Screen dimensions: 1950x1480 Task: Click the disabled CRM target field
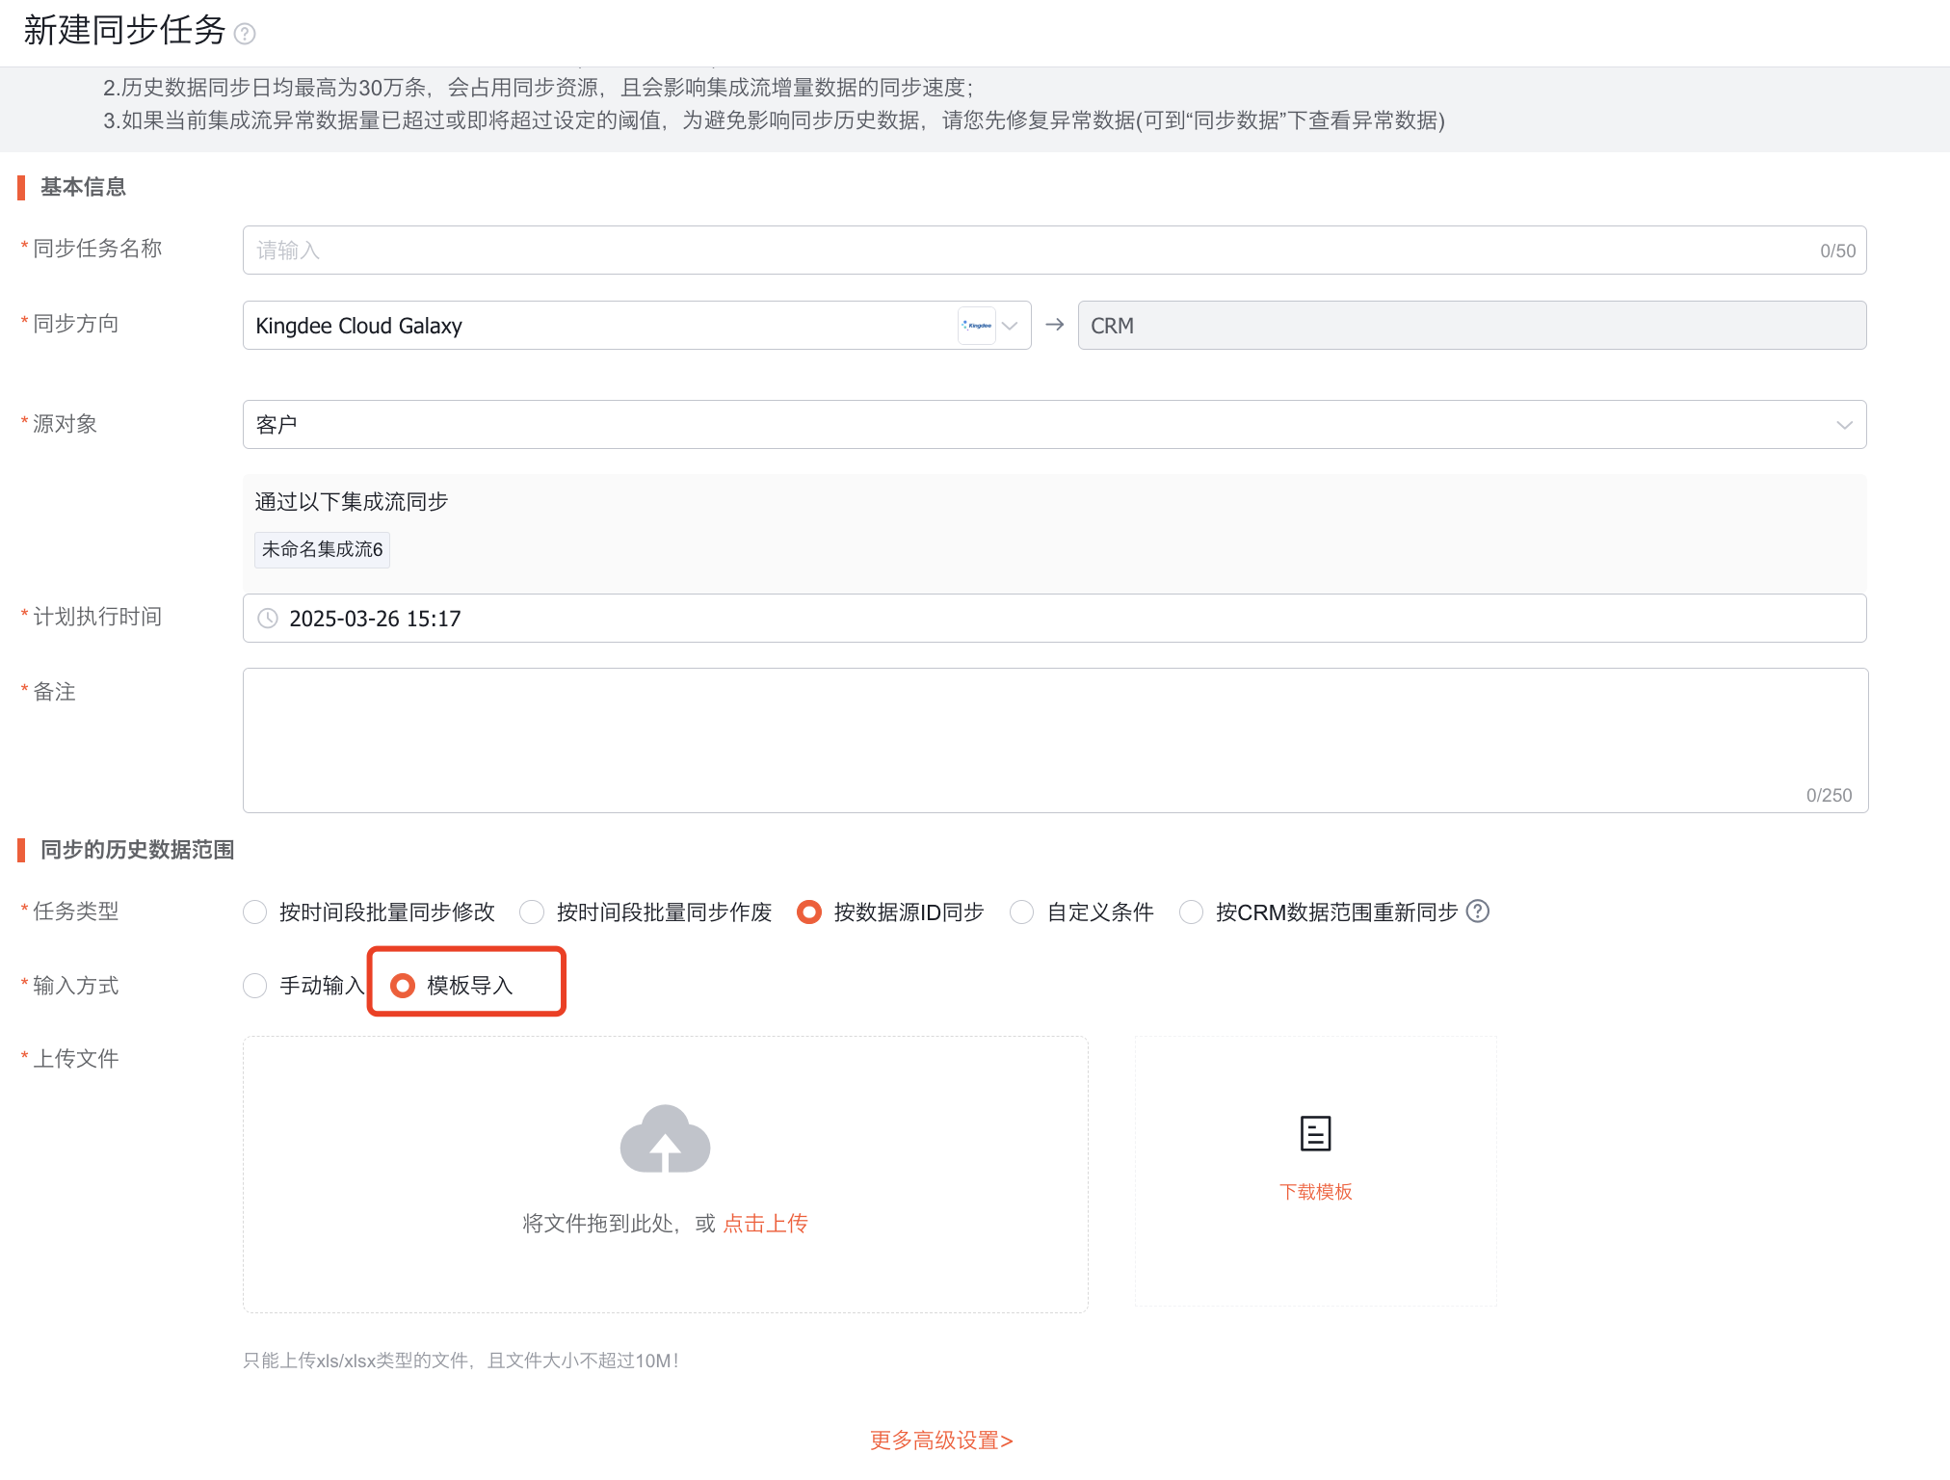pos(1472,326)
